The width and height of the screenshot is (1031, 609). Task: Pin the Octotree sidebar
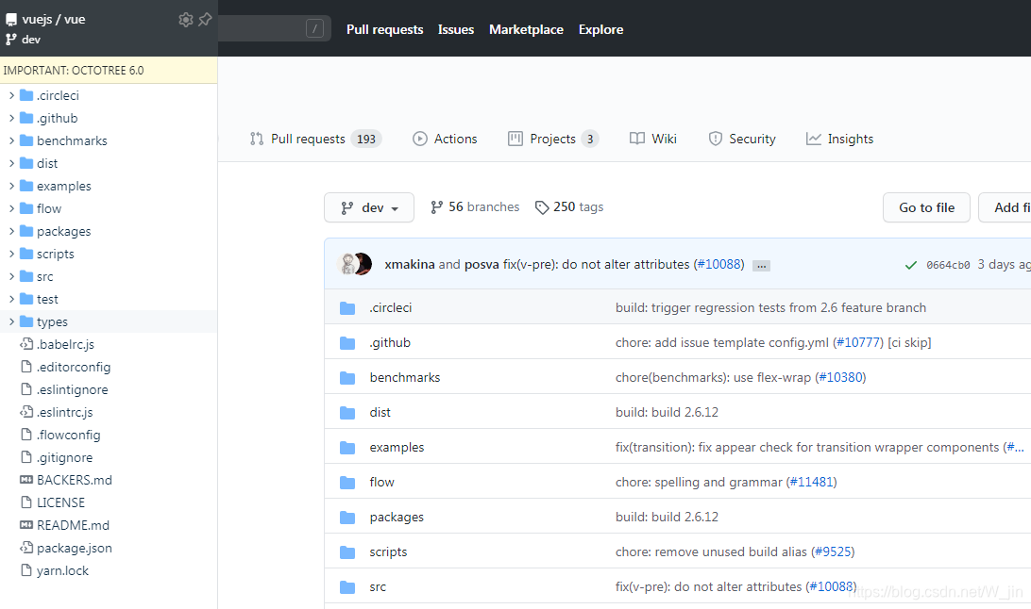coord(205,20)
